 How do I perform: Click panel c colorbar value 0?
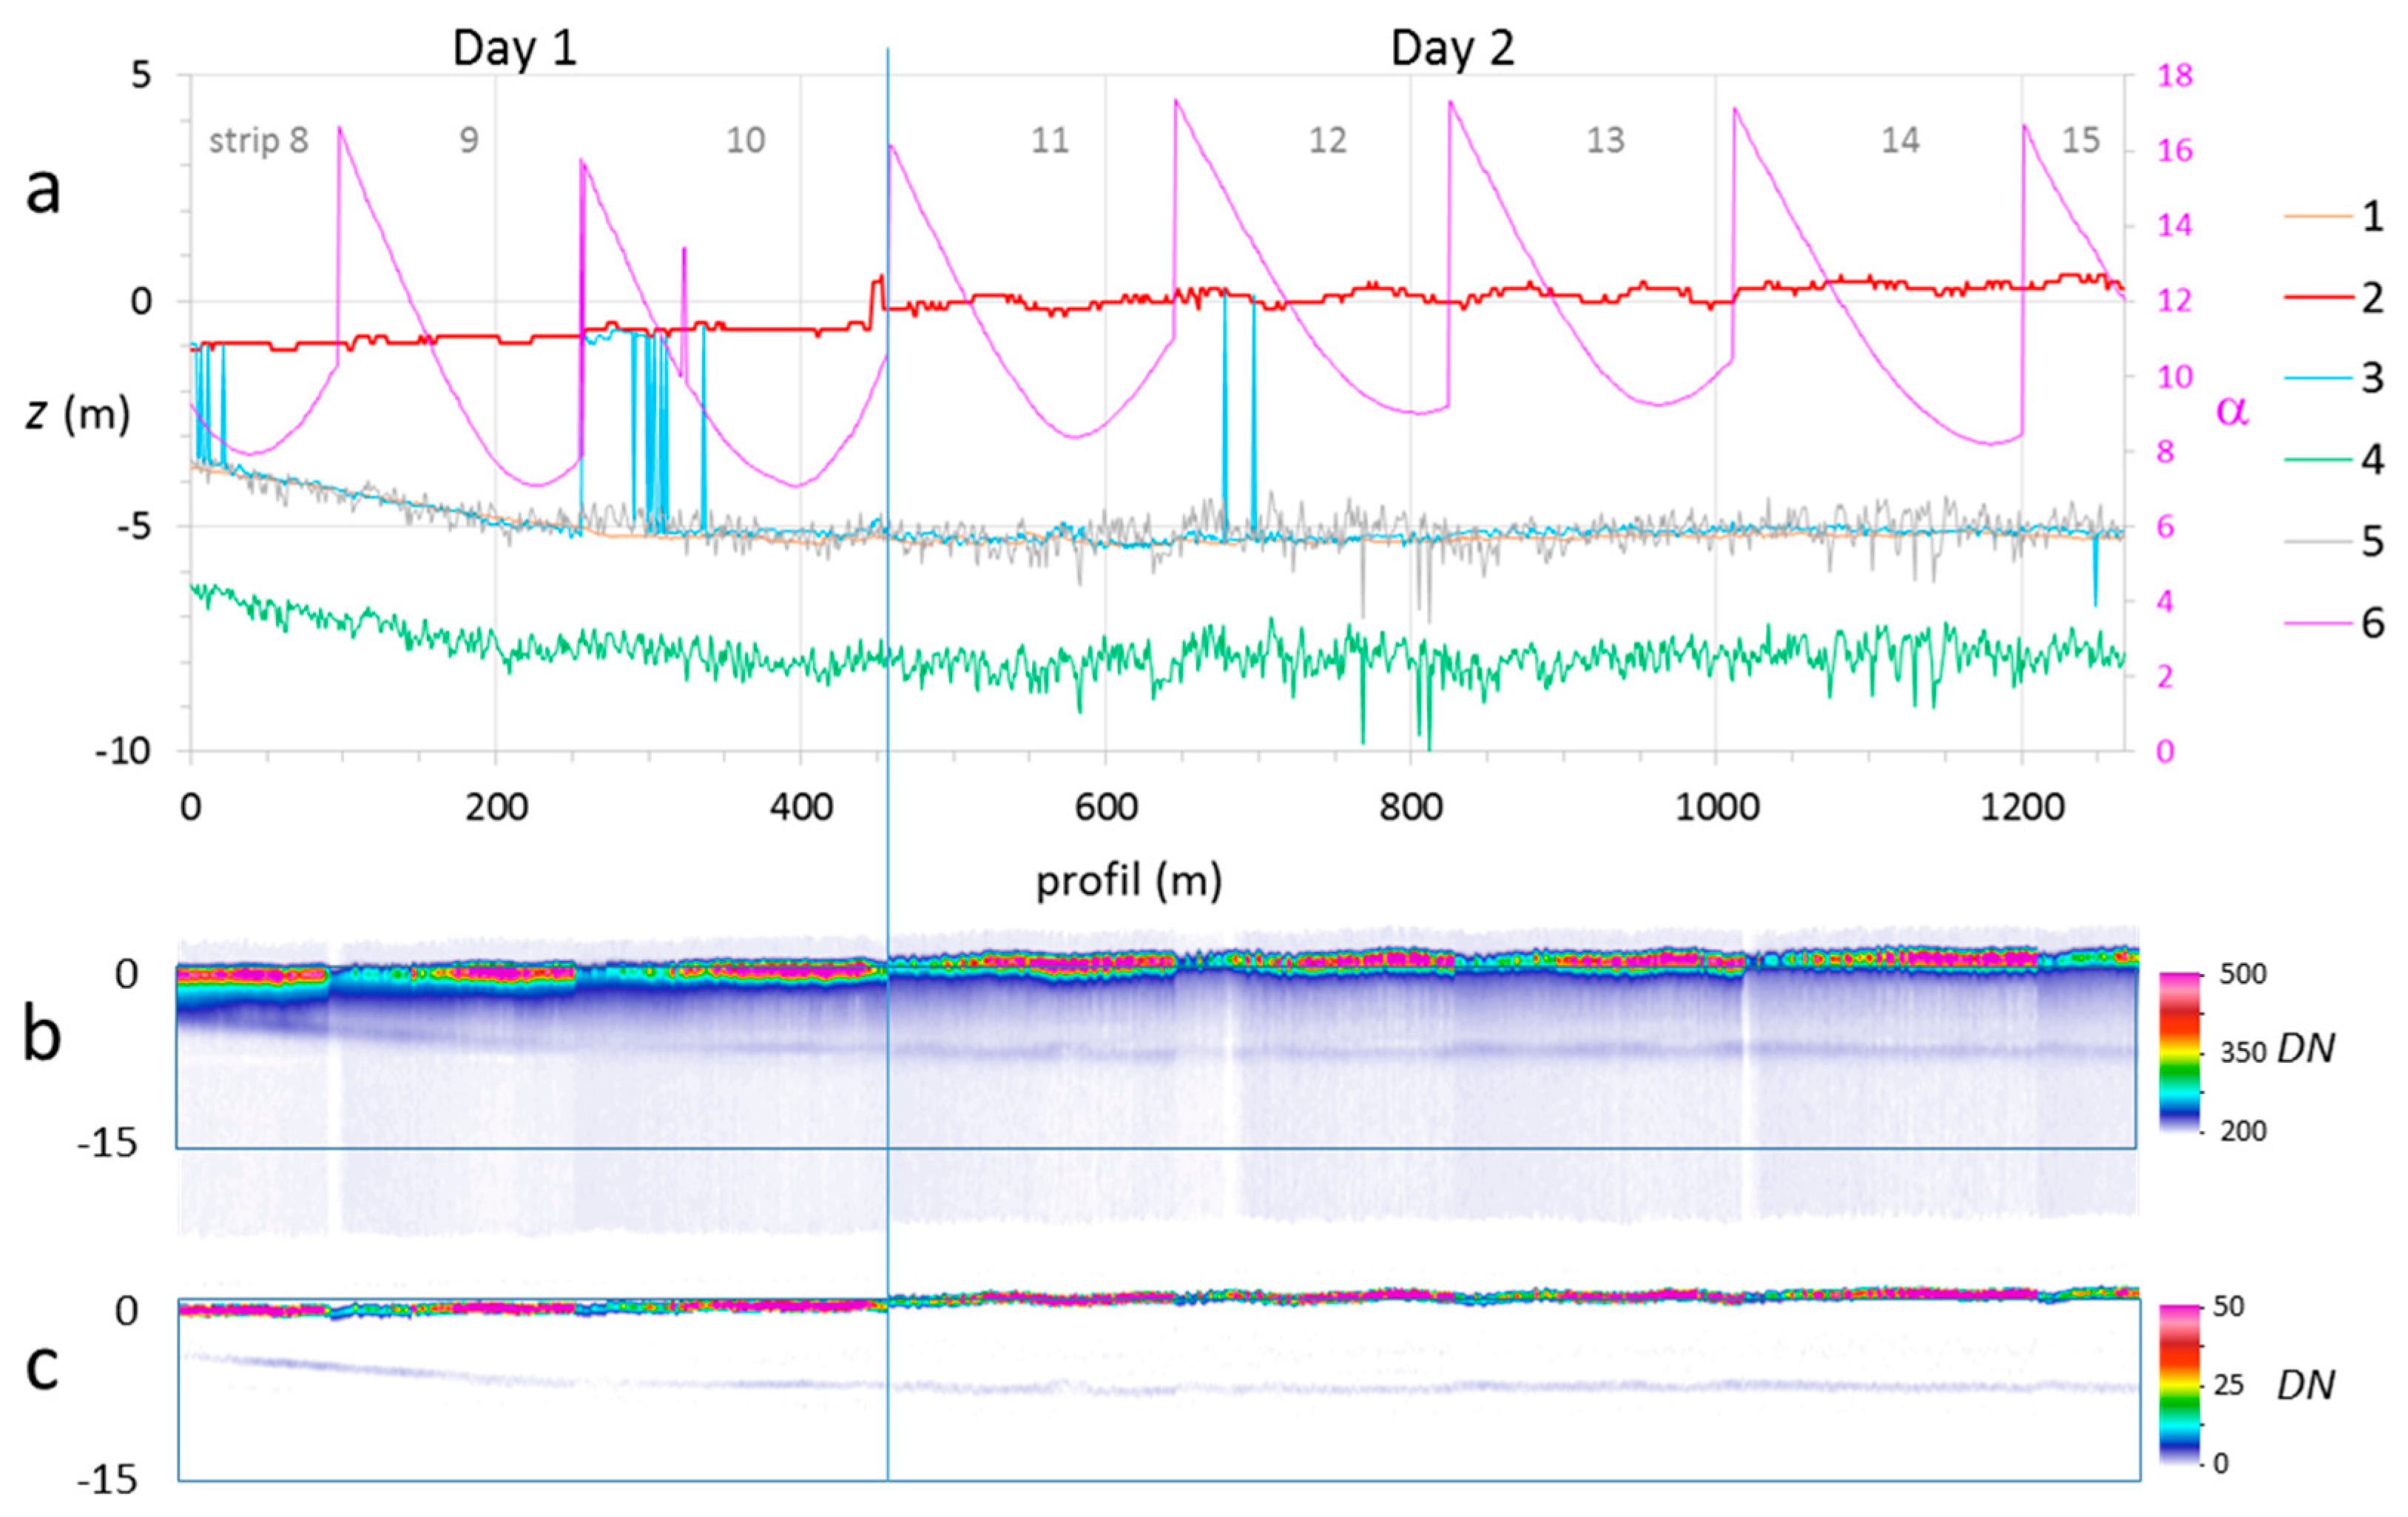tap(2220, 1464)
